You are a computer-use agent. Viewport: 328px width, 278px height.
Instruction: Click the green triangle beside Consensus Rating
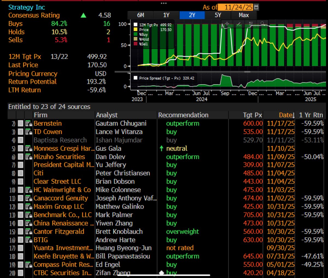[x=83, y=15]
